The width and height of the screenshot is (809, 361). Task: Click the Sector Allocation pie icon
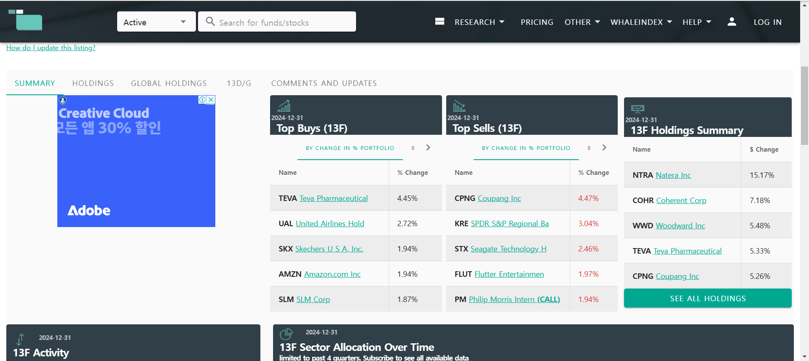tap(286, 334)
